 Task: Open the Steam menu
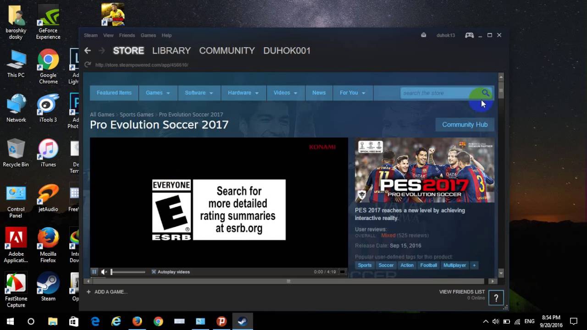[90, 35]
